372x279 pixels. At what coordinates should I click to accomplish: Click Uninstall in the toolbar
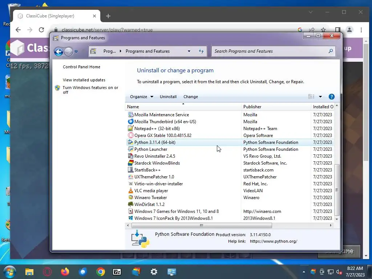168,97
